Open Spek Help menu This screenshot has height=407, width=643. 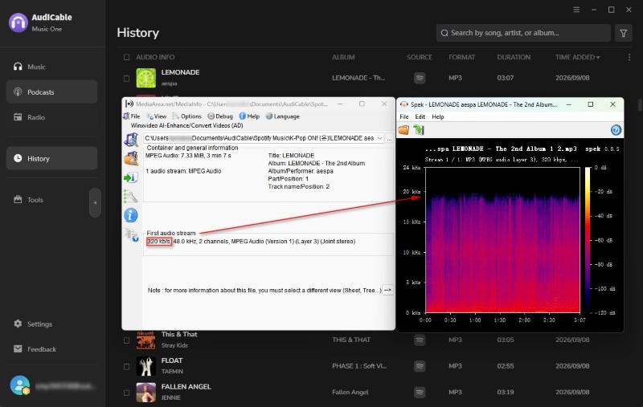(437, 116)
